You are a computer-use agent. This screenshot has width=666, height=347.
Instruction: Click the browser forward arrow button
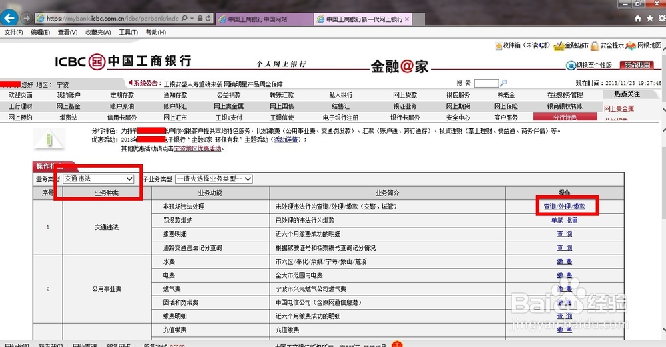pos(27,18)
